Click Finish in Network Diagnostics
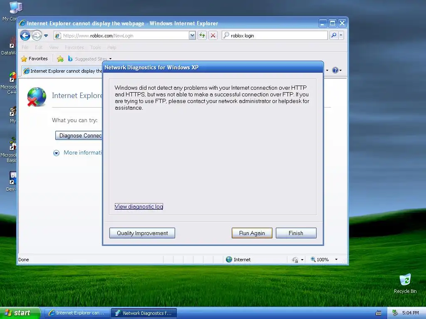 coord(296,233)
